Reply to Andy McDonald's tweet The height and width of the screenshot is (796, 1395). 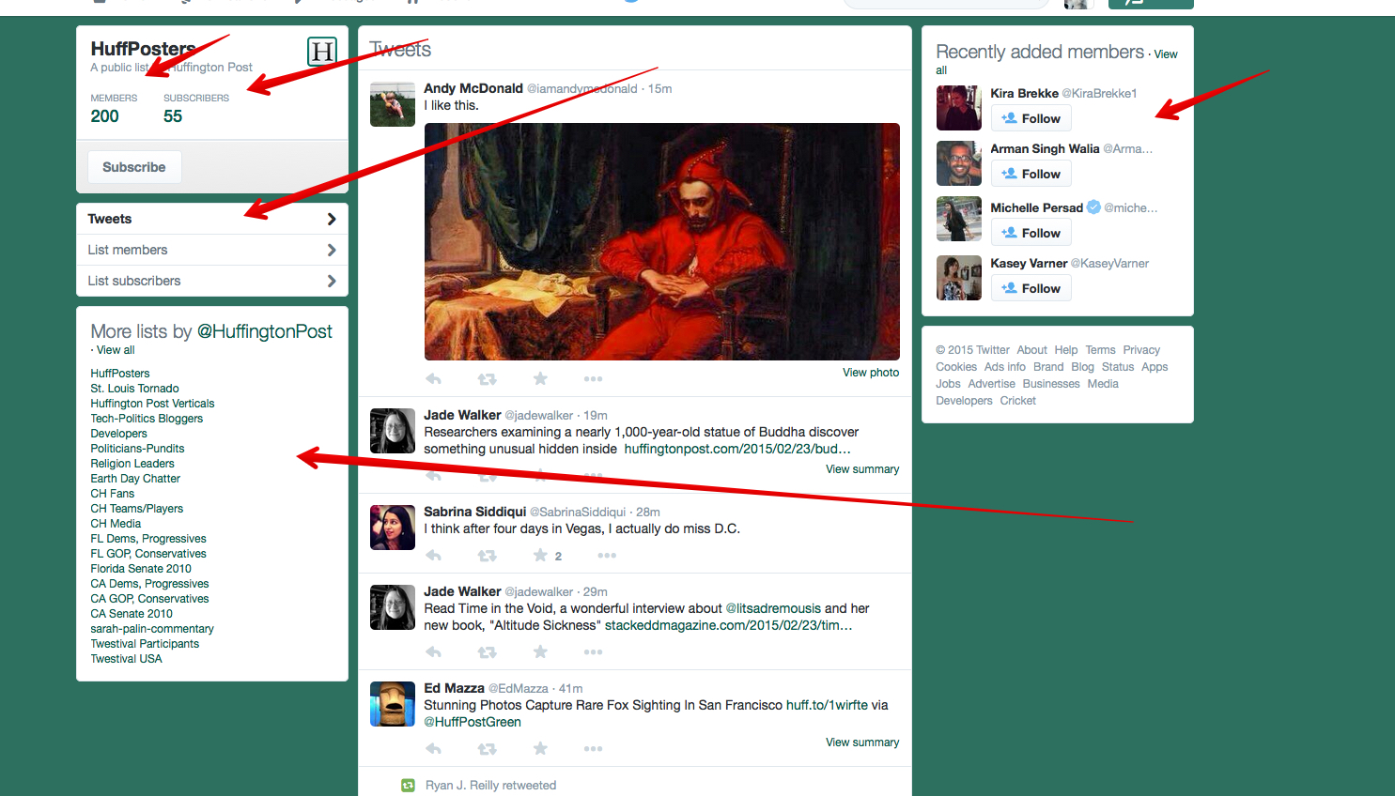coord(433,379)
